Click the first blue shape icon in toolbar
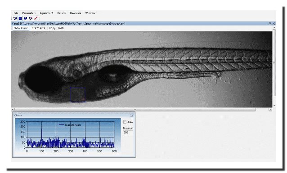 pyautogui.click(x=15, y=18)
